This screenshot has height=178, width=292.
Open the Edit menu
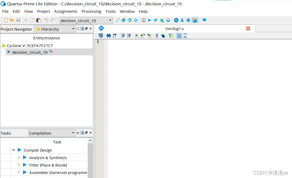(x=16, y=11)
